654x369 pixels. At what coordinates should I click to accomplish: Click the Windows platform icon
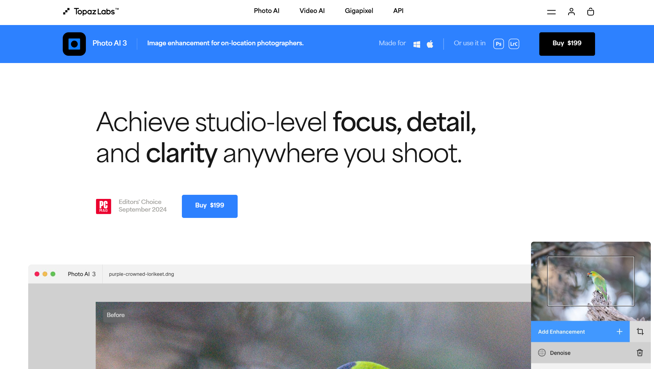point(417,44)
